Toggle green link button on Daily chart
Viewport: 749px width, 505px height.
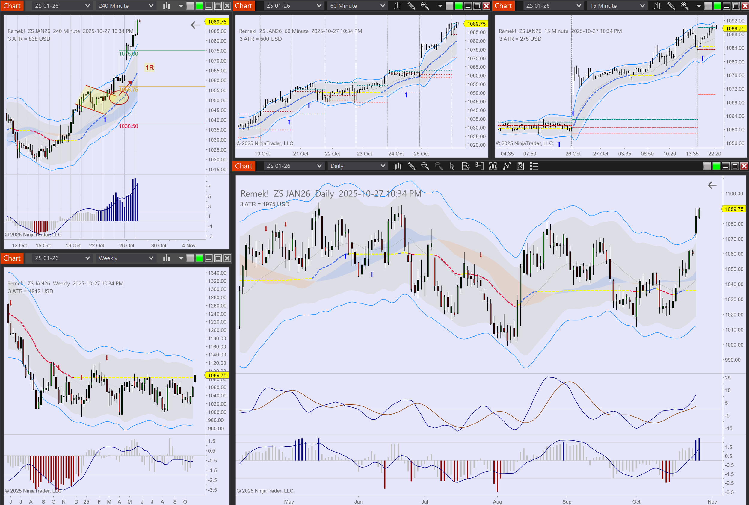pos(716,166)
